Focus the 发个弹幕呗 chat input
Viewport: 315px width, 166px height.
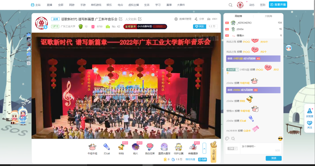[261, 149]
